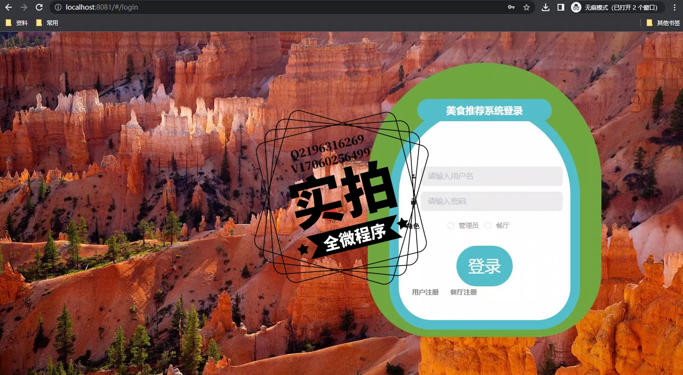This screenshot has height=375, width=683.
Task: Focus the 请输入密码 password field
Action: (x=491, y=201)
